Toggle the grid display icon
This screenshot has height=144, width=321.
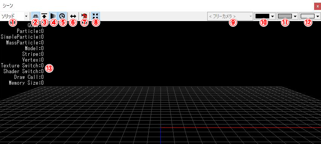(x=36, y=16)
